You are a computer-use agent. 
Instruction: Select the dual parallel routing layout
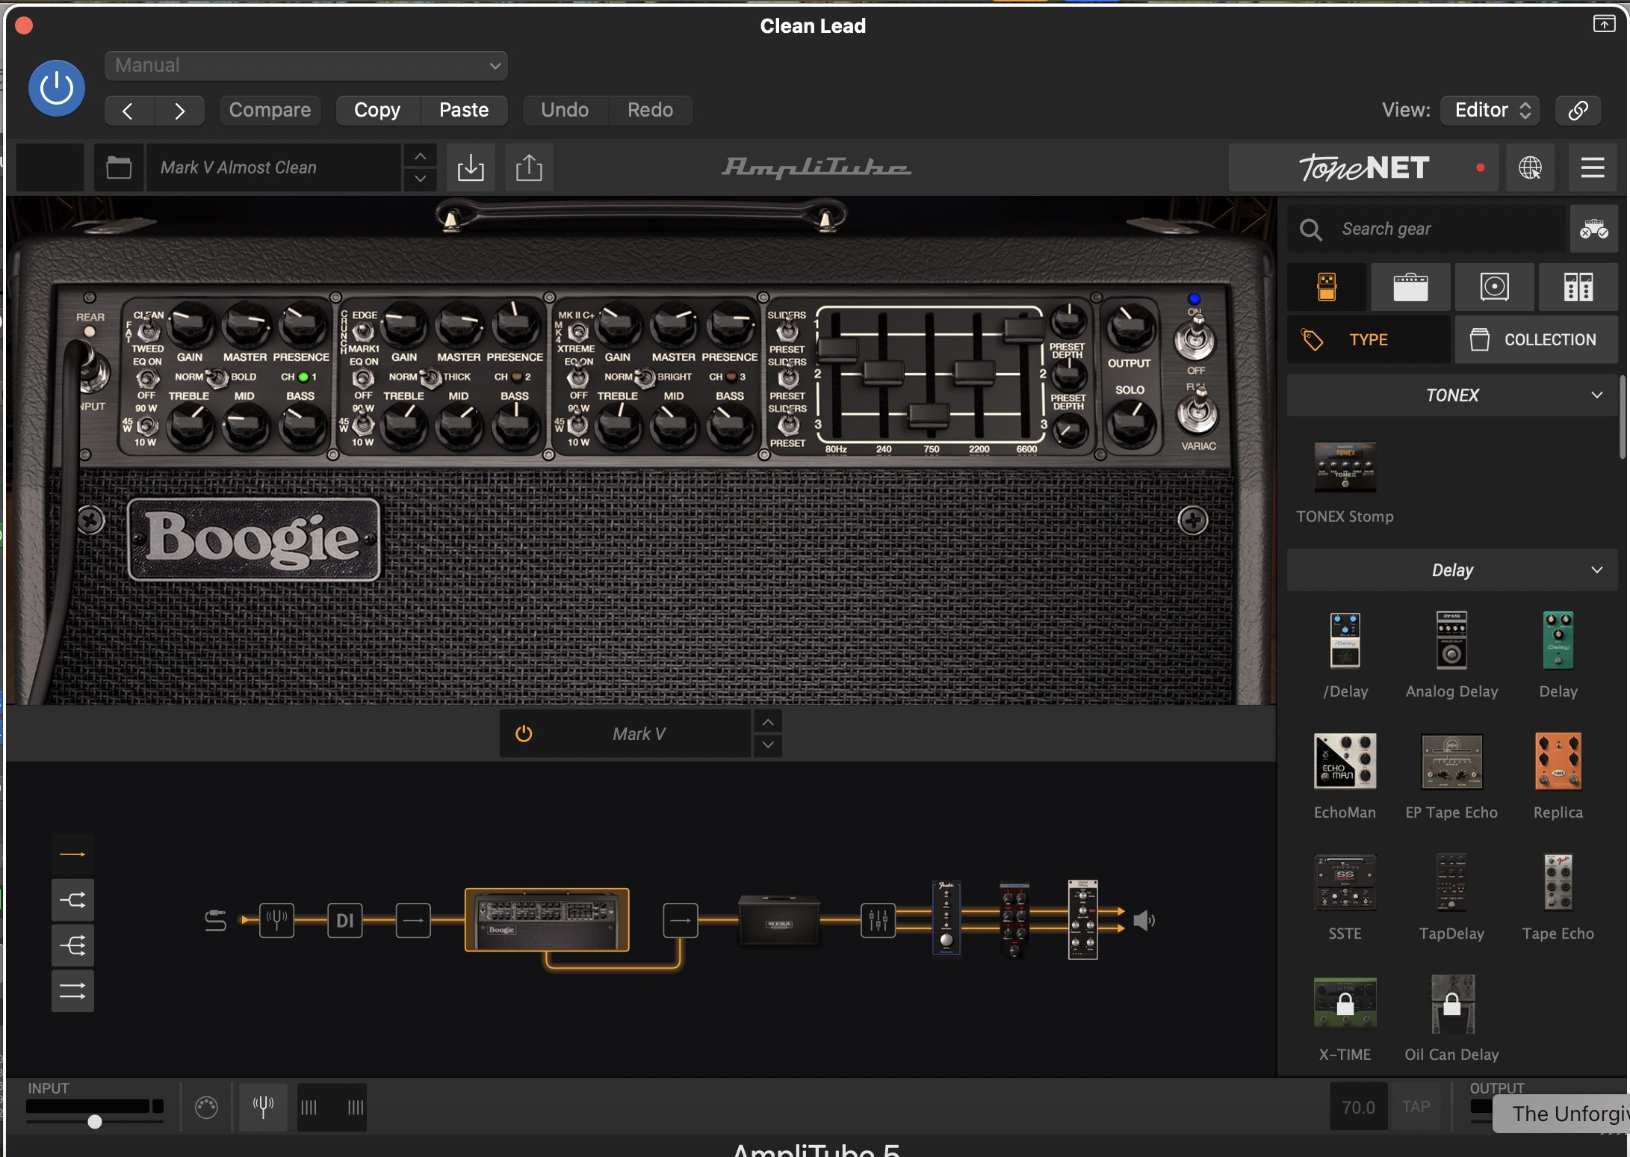click(x=72, y=992)
